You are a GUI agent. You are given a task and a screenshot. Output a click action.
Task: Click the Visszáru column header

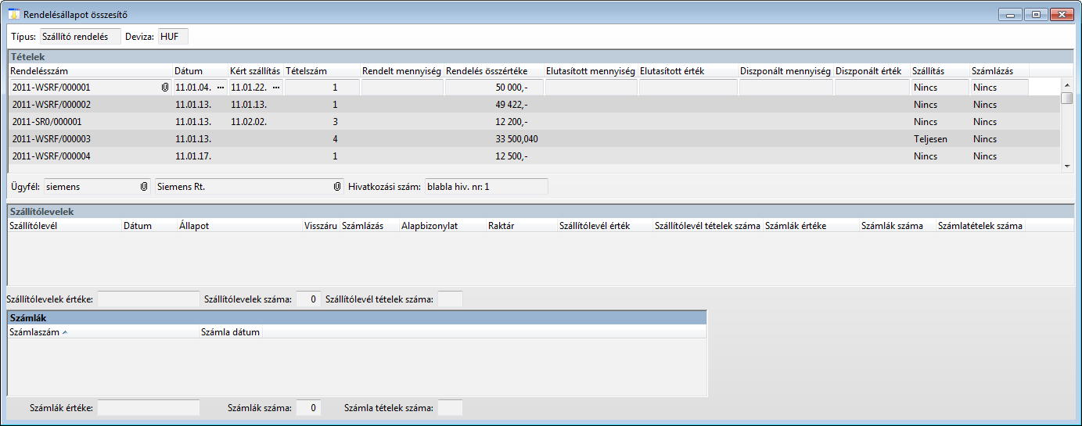click(320, 226)
